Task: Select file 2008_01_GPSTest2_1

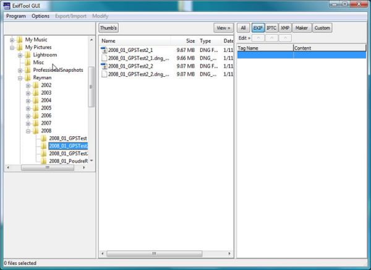Action: click(x=130, y=50)
